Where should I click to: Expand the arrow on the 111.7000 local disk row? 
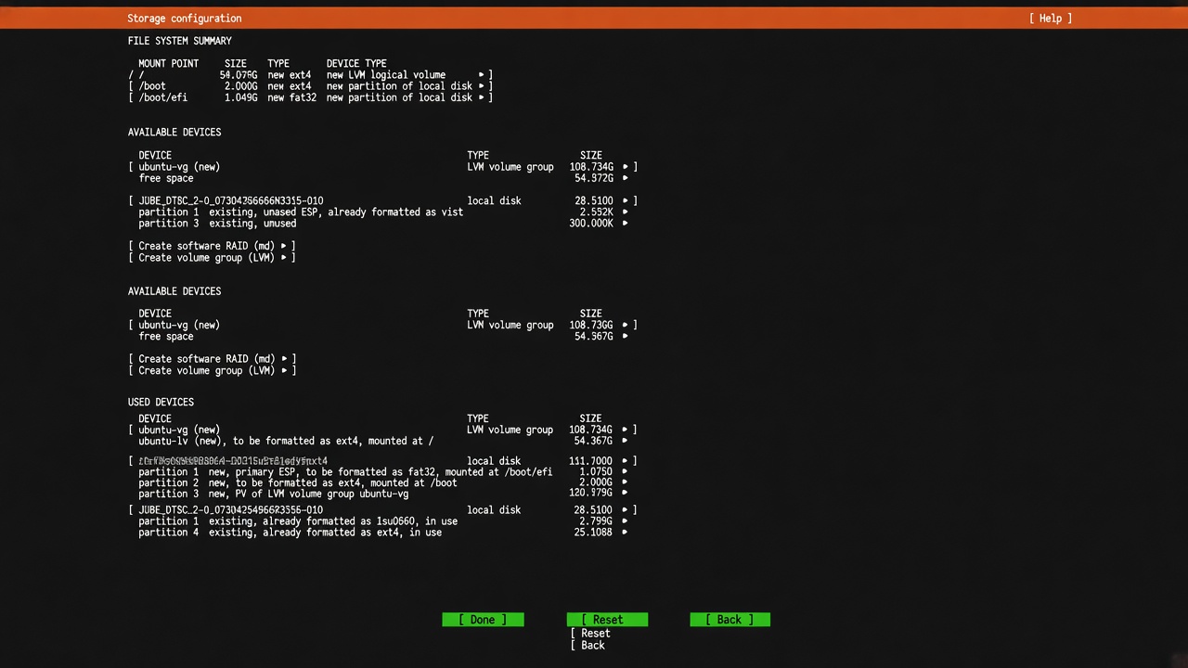(x=625, y=460)
